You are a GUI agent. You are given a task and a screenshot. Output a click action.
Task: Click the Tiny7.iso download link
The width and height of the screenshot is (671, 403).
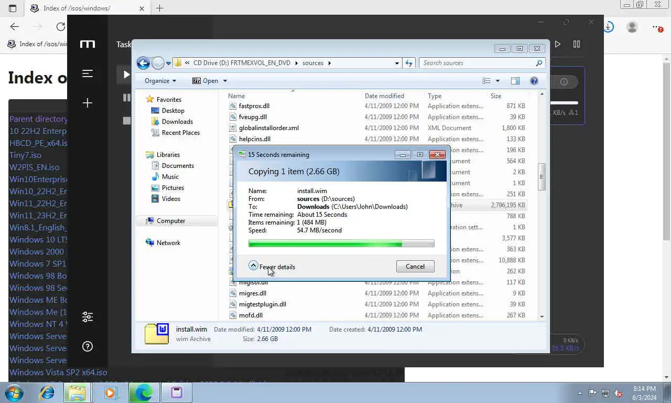pyautogui.click(x=25, y=155)
